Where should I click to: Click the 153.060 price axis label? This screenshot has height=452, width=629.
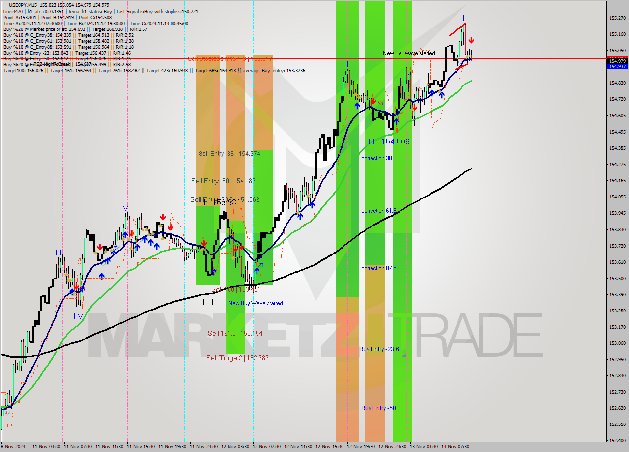(617, 343)
